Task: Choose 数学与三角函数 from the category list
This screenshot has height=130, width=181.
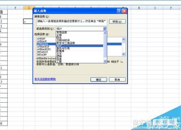Action: 80,43
